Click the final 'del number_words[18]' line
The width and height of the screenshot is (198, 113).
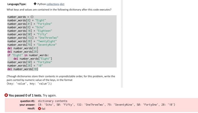(23, 69)
